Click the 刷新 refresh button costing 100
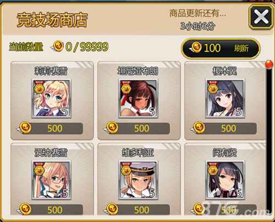This screenshot has height=222, width=275. pos(221,48)
